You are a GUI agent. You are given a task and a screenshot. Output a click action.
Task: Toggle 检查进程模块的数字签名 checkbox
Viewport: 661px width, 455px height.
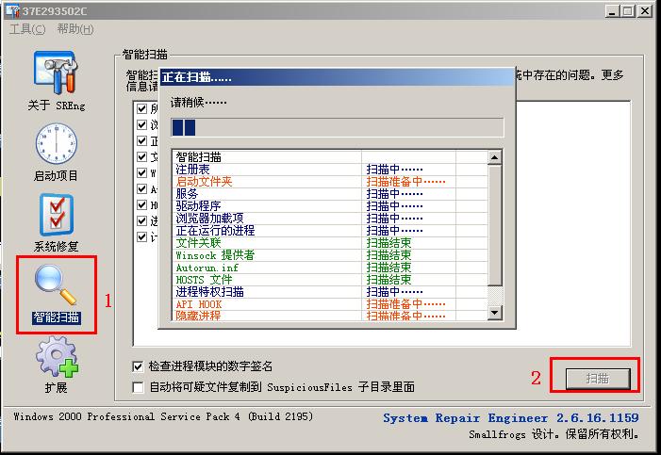click(138, 366)
